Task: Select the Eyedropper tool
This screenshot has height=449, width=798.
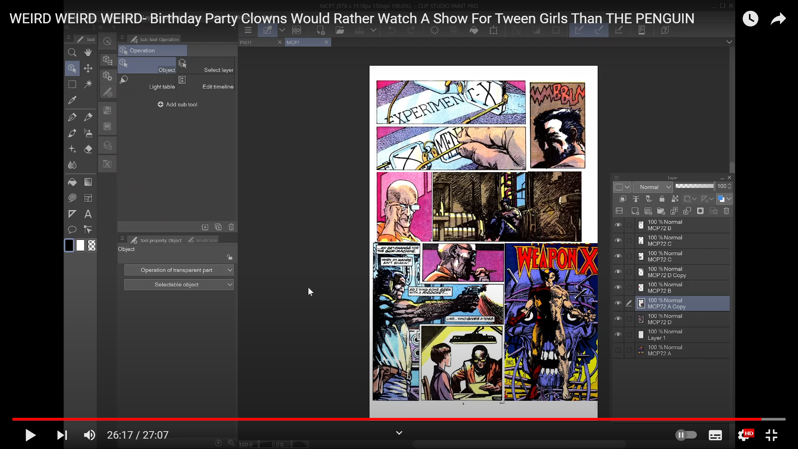Action: click(x=72, y=100)
